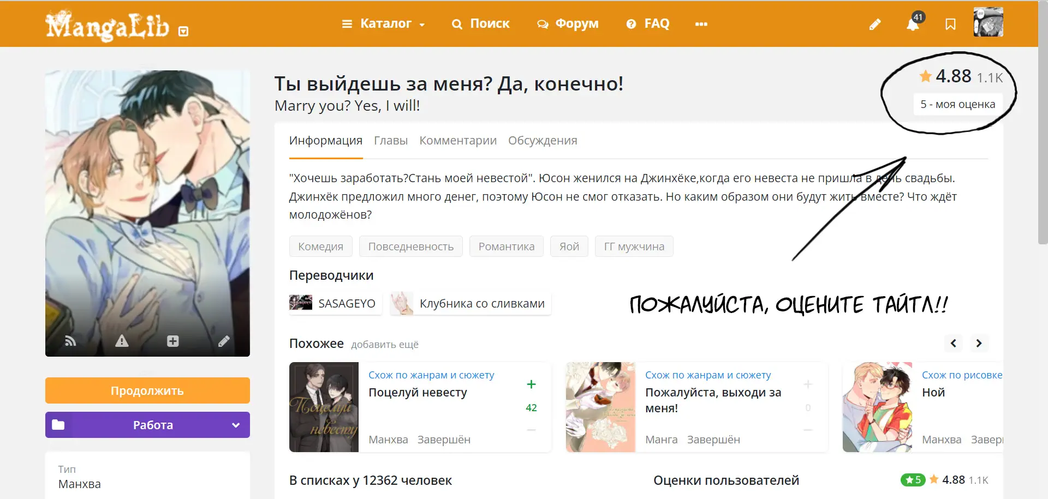Switch to the Главы tab
This screenshot has height=499, width=1048.
(x=391, y=141)
